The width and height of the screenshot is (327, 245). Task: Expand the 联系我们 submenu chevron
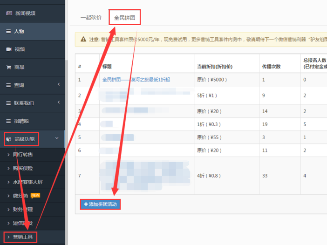coord(59,103)
